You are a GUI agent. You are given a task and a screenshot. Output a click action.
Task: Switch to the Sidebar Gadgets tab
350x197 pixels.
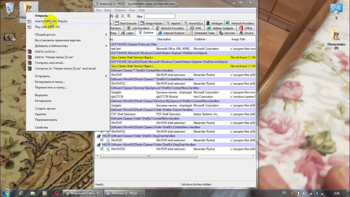click(x=220, y=28)
